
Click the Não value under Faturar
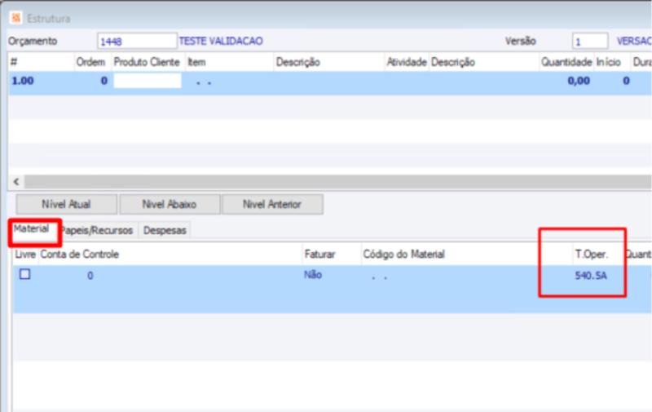[313, 275]
